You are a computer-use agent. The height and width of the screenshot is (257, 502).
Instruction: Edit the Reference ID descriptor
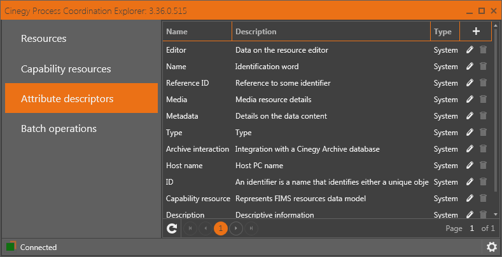tap(470, 83)
